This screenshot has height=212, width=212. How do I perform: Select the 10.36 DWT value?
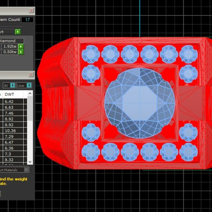pyautogui.click(x=13, y=131)
